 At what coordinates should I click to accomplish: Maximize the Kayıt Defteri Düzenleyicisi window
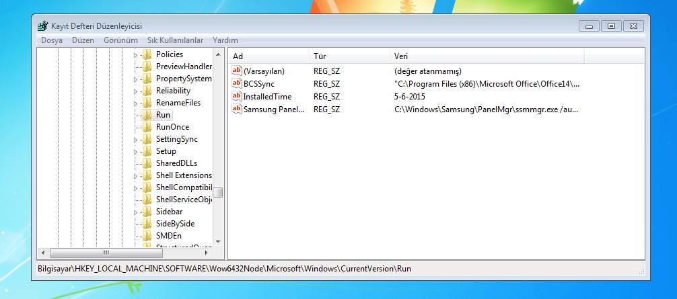tap(611, 26)
